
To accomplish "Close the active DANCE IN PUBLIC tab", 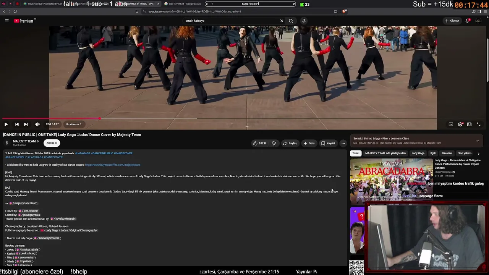I will pos(158,4).
